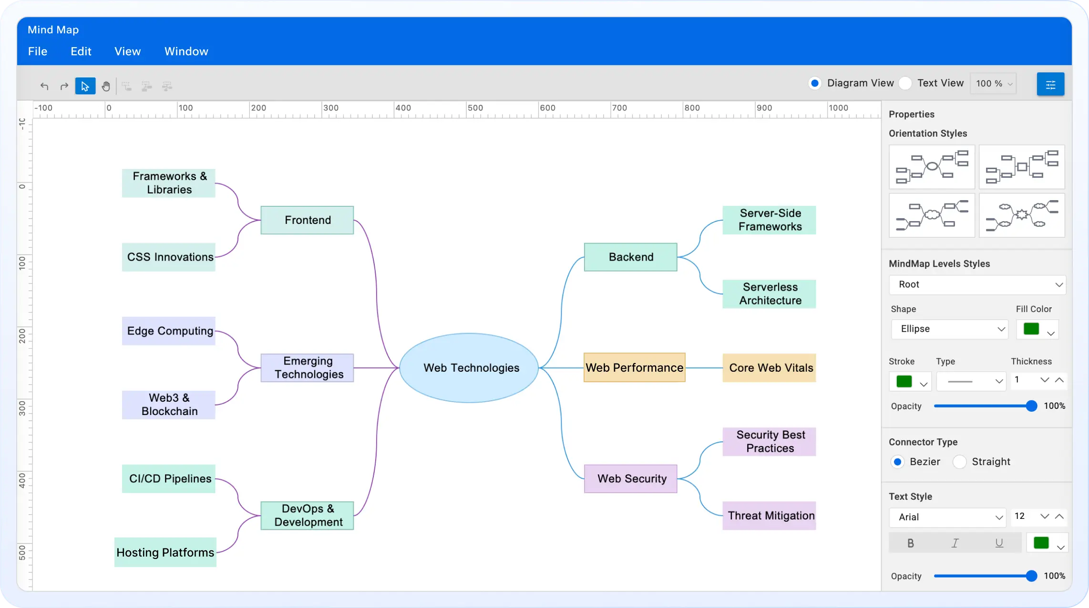
Task: Open the Window menu
Action: pyautogui.click(x=186, y=51)
